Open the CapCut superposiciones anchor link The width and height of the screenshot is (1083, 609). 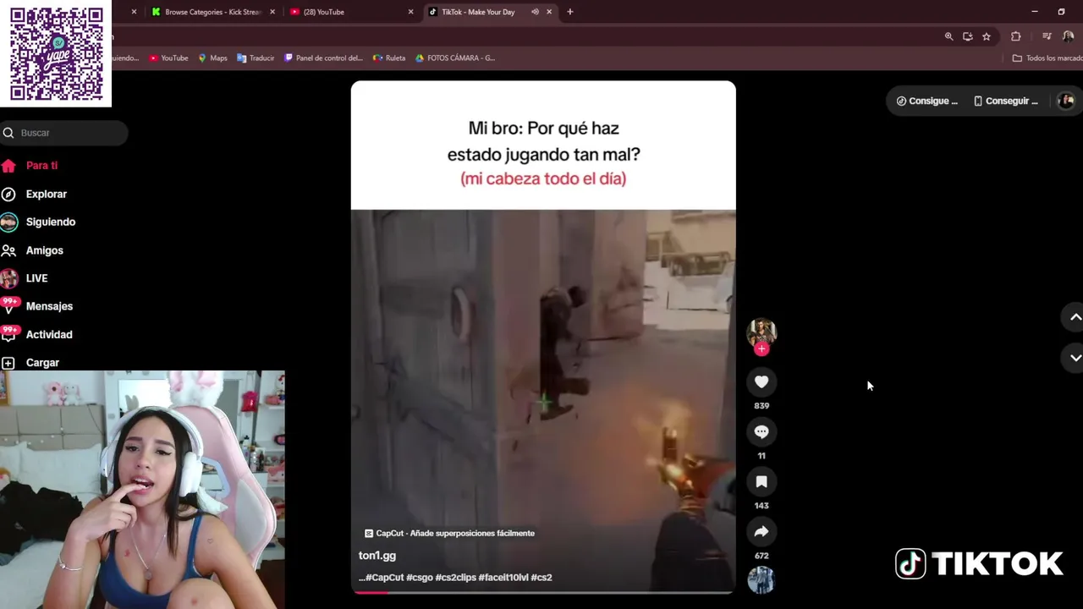(x=449, y=534)
